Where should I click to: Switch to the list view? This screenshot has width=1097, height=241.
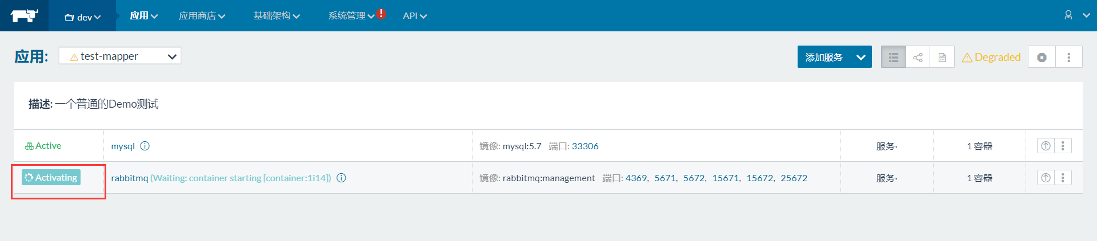coord(894,57)
